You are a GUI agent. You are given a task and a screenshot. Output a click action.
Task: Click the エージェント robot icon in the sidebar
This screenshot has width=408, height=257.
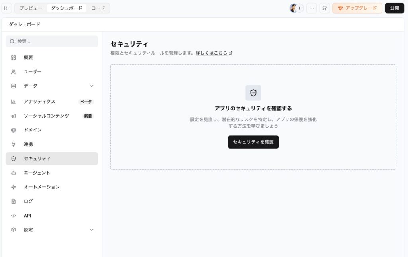[x=14, y=173]
